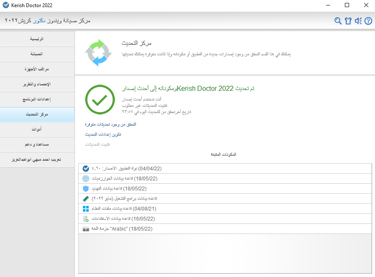375x277 pixels.
Task: Select the مركز التحديث sidebar tab
Action: point(37,114)
